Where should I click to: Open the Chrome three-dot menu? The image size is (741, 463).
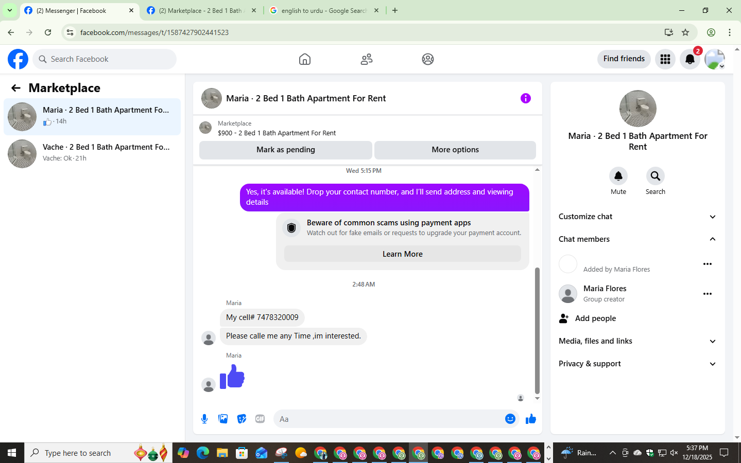click(x=730, y=32)
